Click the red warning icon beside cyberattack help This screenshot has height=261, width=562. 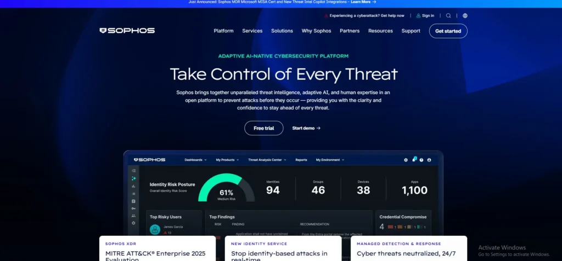(x=326, y=16)
